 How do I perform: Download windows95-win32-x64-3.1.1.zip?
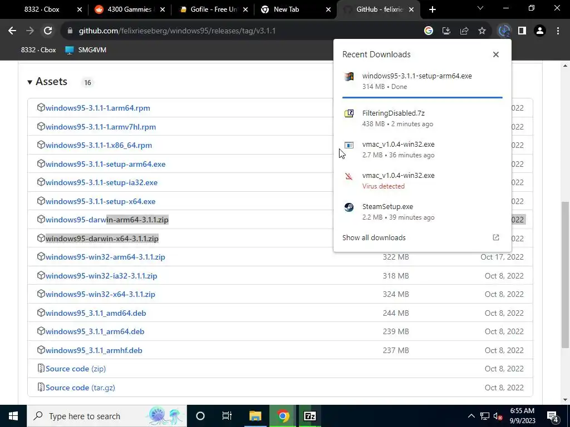click(x=100, y=294)
